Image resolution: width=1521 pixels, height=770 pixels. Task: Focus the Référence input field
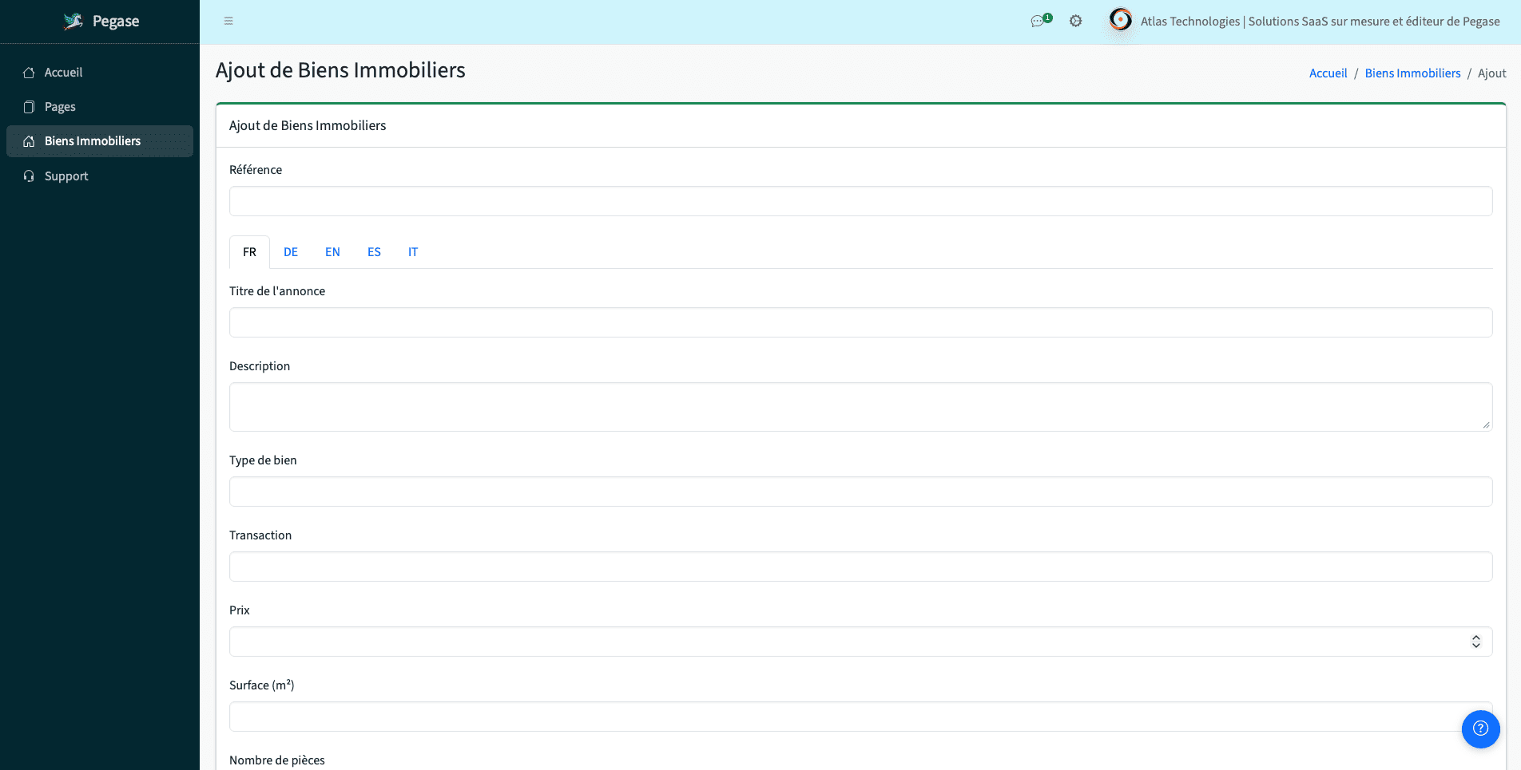click(860, 201)
